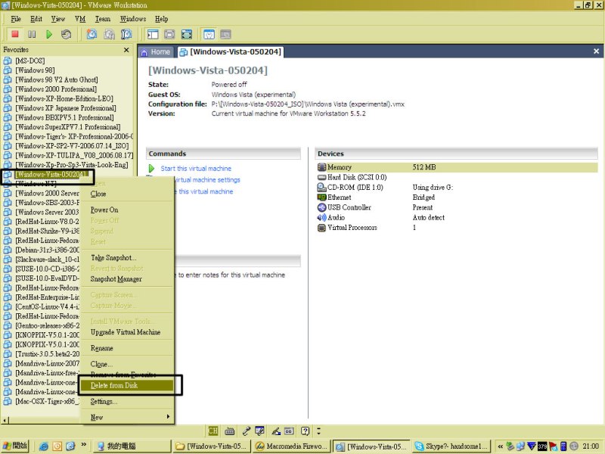The height and width of the screenshot is (454, 605).
Task: Click the Revert to Snapshot toolbar icon
Action: (109, 34)
